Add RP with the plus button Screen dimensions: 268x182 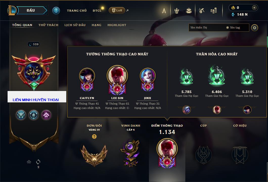(254, 8)
